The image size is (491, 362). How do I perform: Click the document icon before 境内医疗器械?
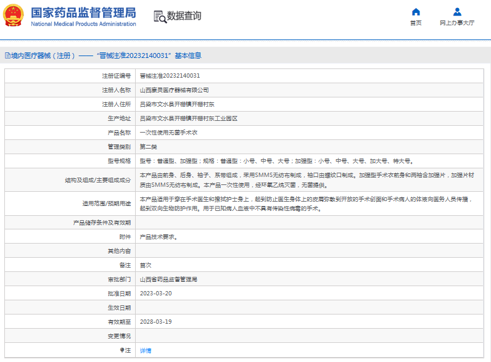pos(7,56)
